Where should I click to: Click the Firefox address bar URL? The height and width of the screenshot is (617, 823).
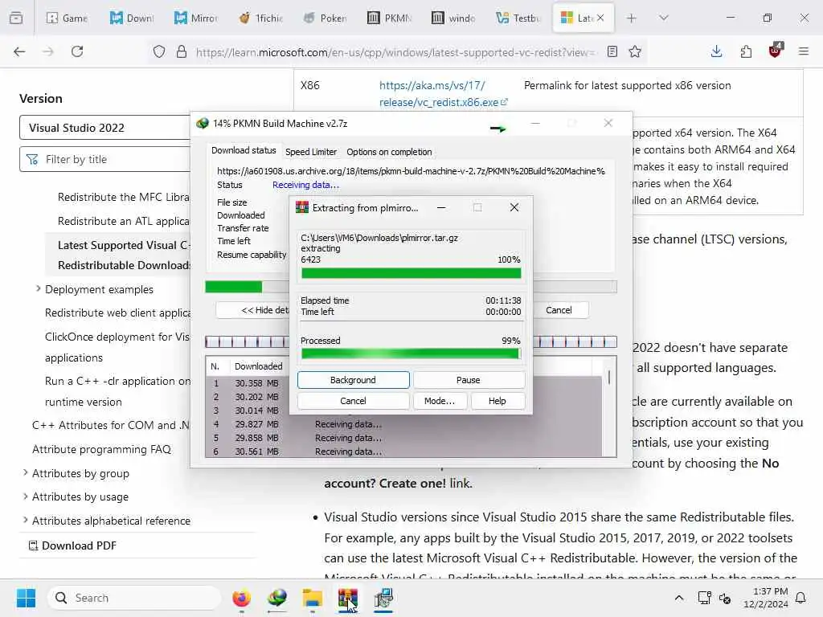[x=395, y=52]
